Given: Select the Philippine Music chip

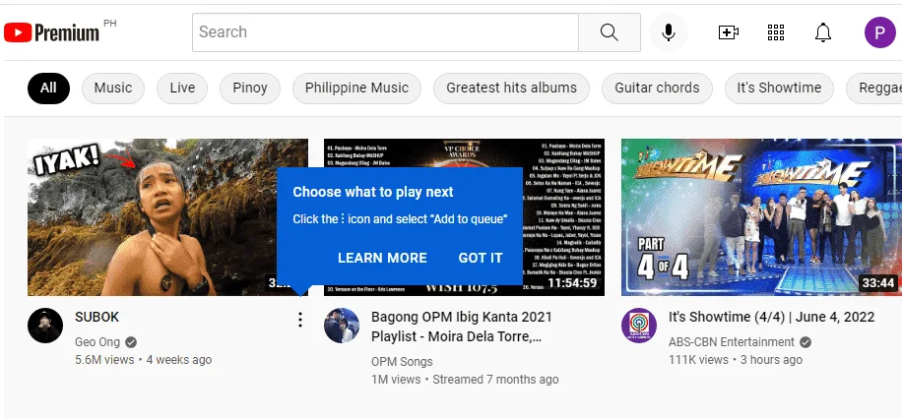Looking at the screenshot, I should (x=356, y=88).
